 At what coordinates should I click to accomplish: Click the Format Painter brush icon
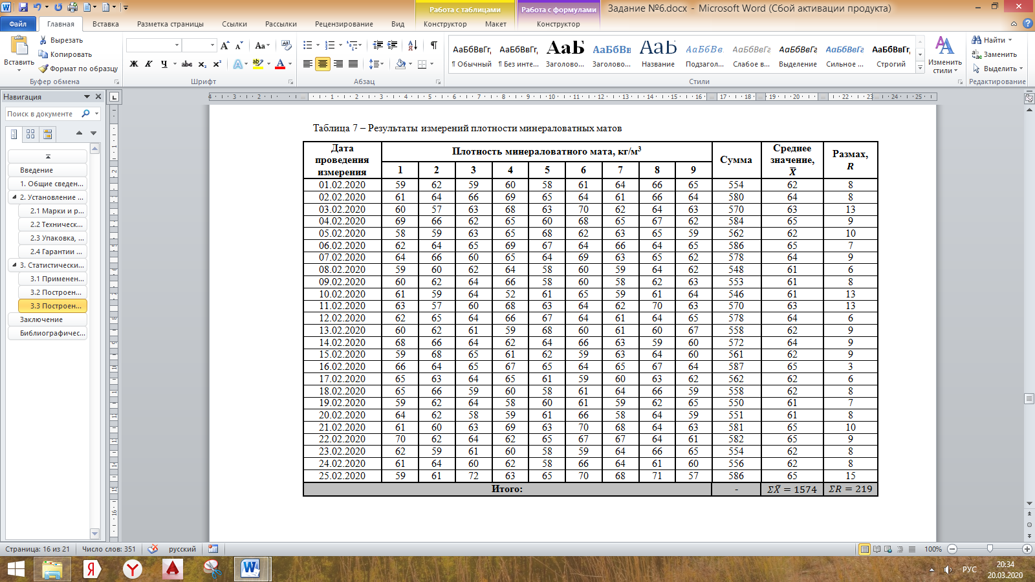[x=43, y=69]
